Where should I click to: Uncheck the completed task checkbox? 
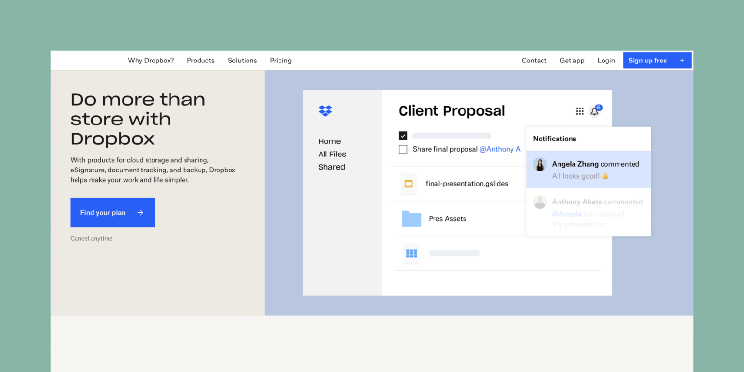pos(403,136)
